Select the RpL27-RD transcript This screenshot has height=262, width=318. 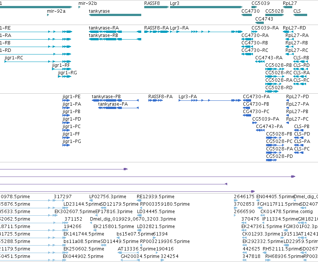[288, 32]
